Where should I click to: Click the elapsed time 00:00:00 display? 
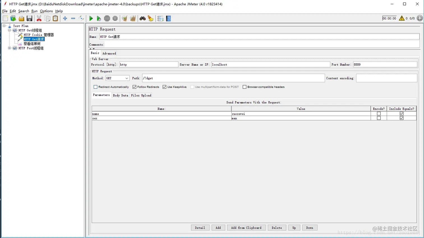pos(389,18)
